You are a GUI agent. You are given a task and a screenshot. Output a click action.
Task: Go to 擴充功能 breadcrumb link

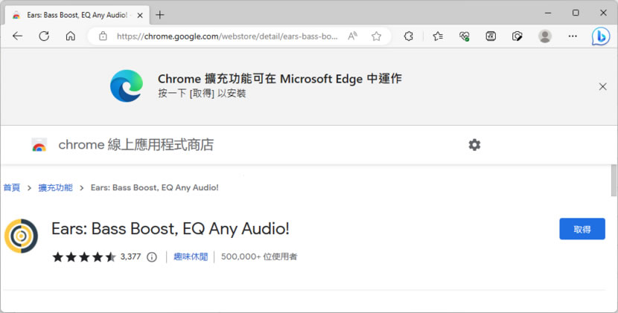click(x=55, y=187)
